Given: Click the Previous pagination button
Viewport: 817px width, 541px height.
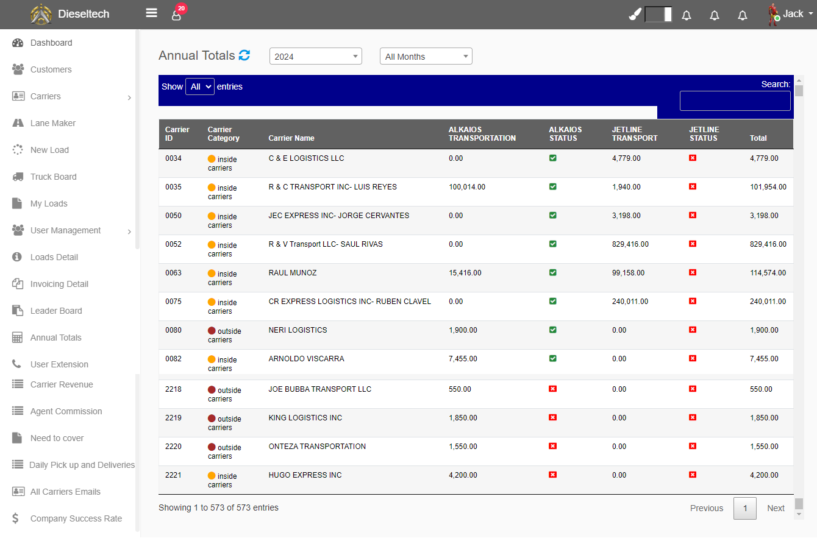Looking at the screenshot, I should pyautogui.click(x=707, y=508).
